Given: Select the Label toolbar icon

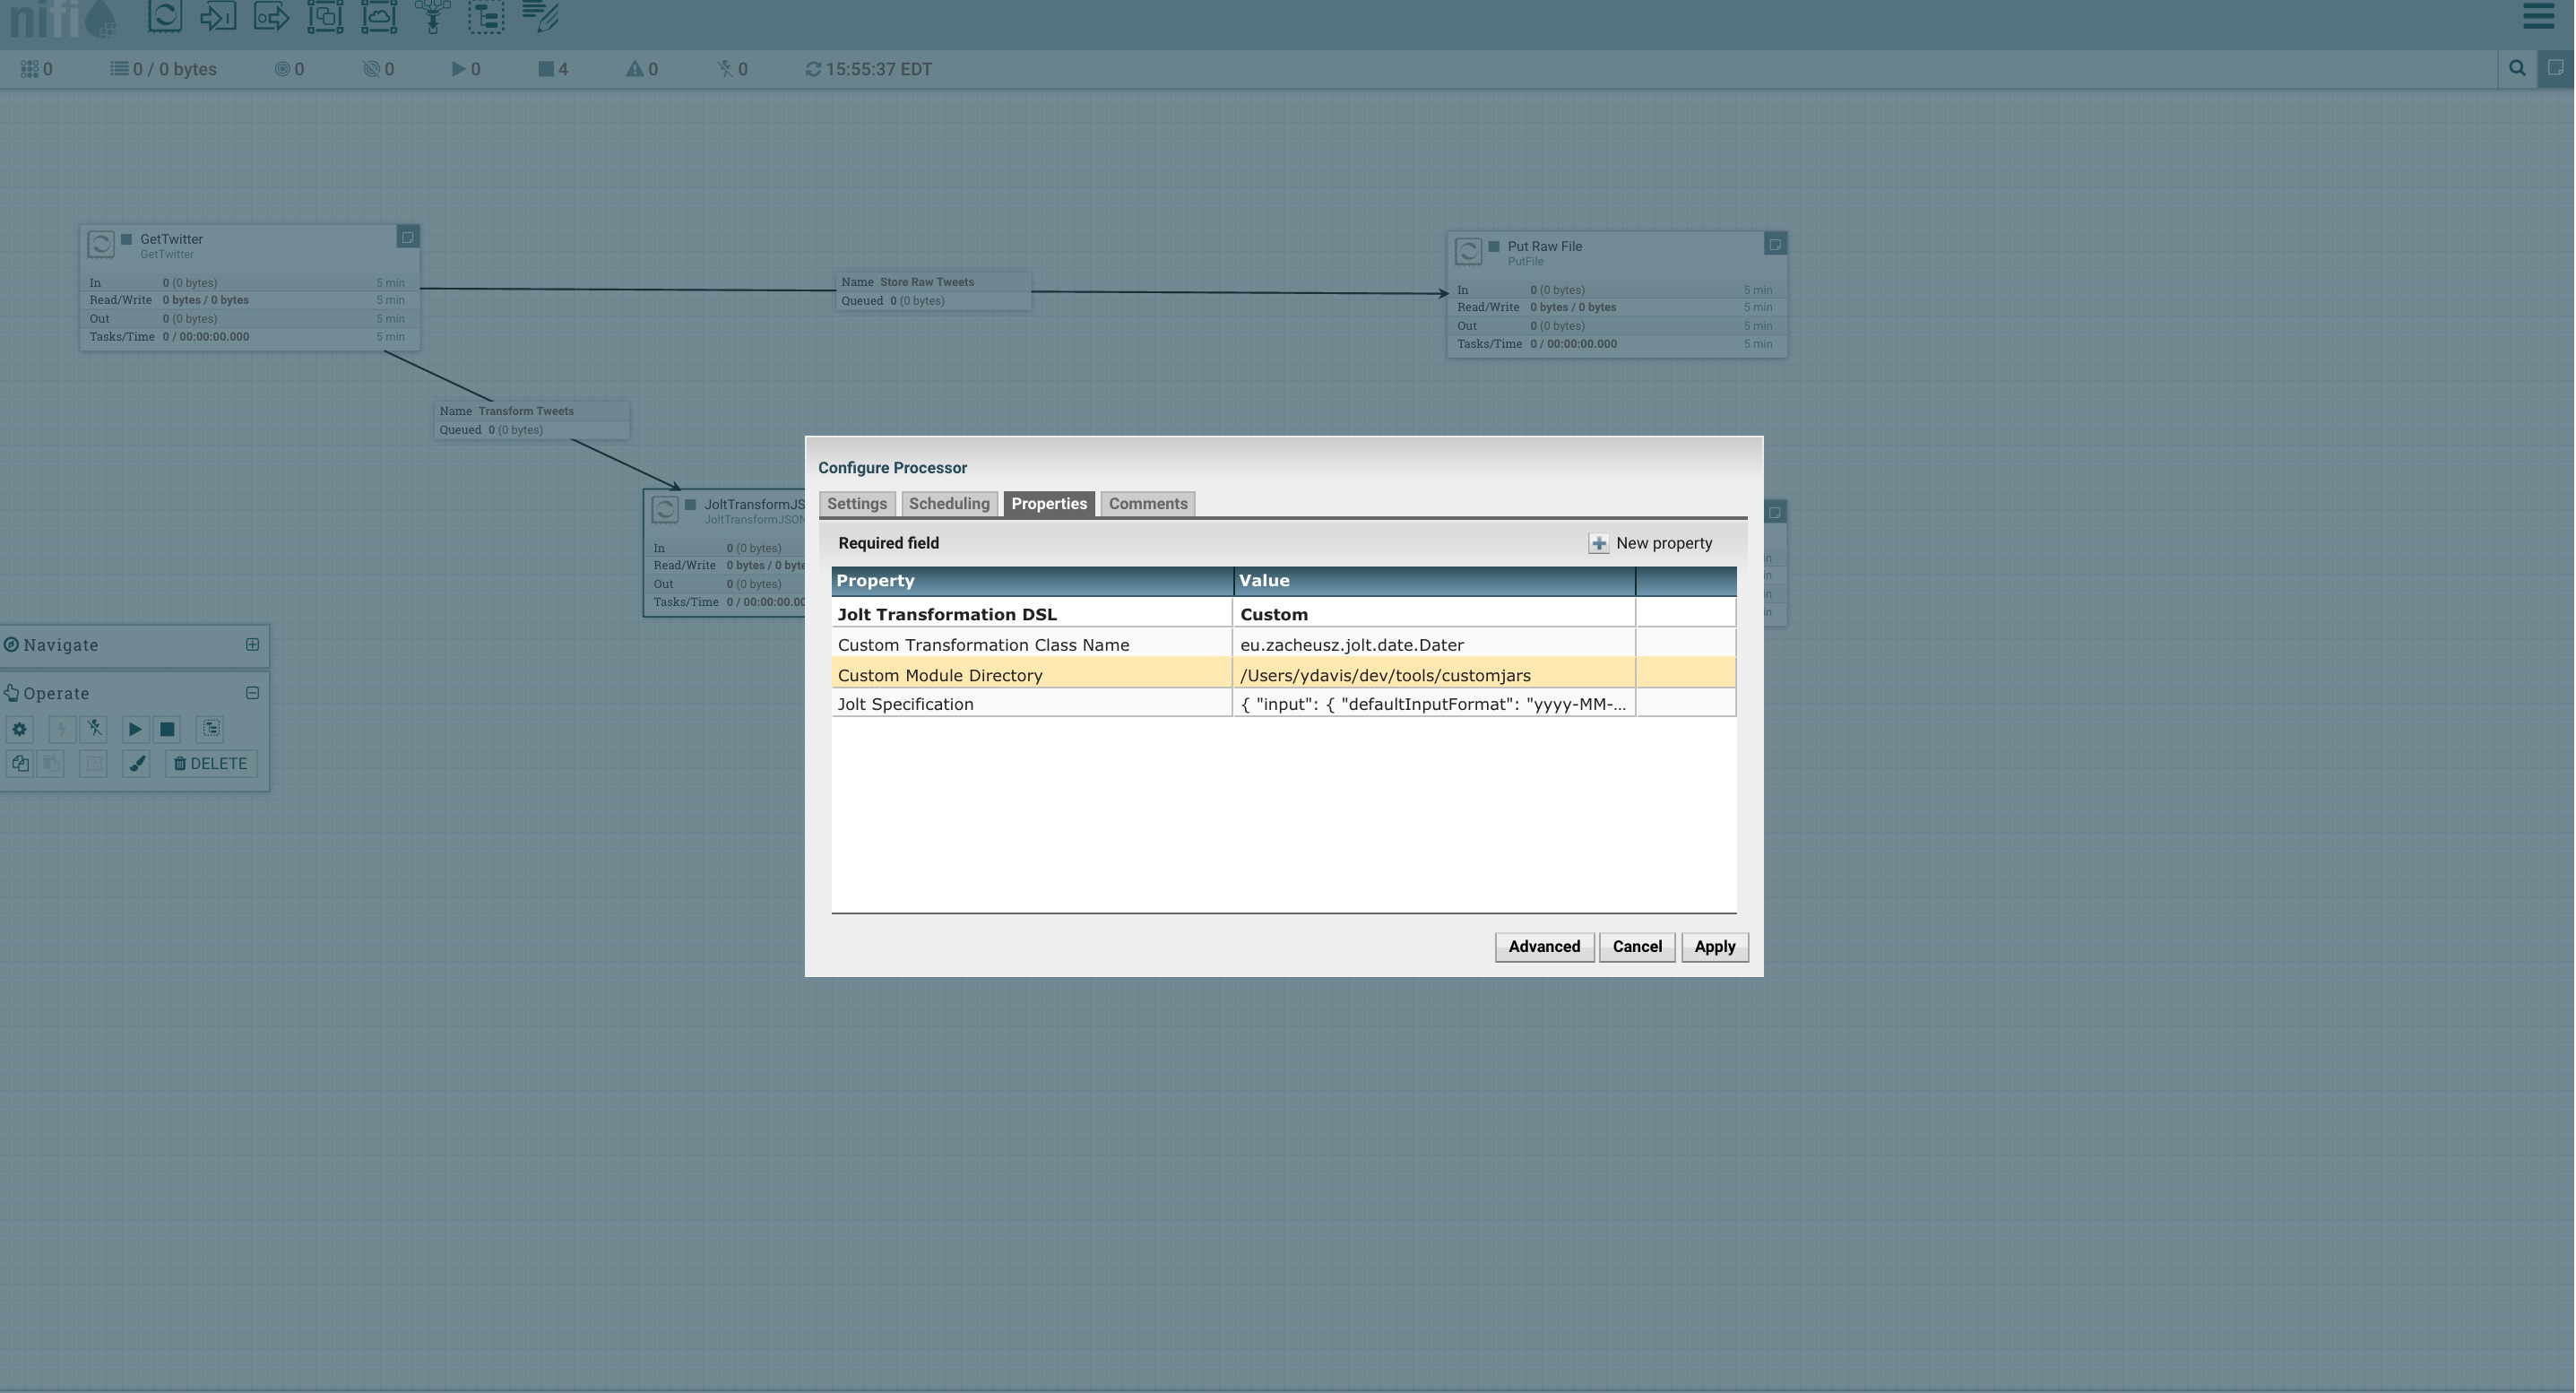Looking at the screenshot, I should (x=540, y=16).
